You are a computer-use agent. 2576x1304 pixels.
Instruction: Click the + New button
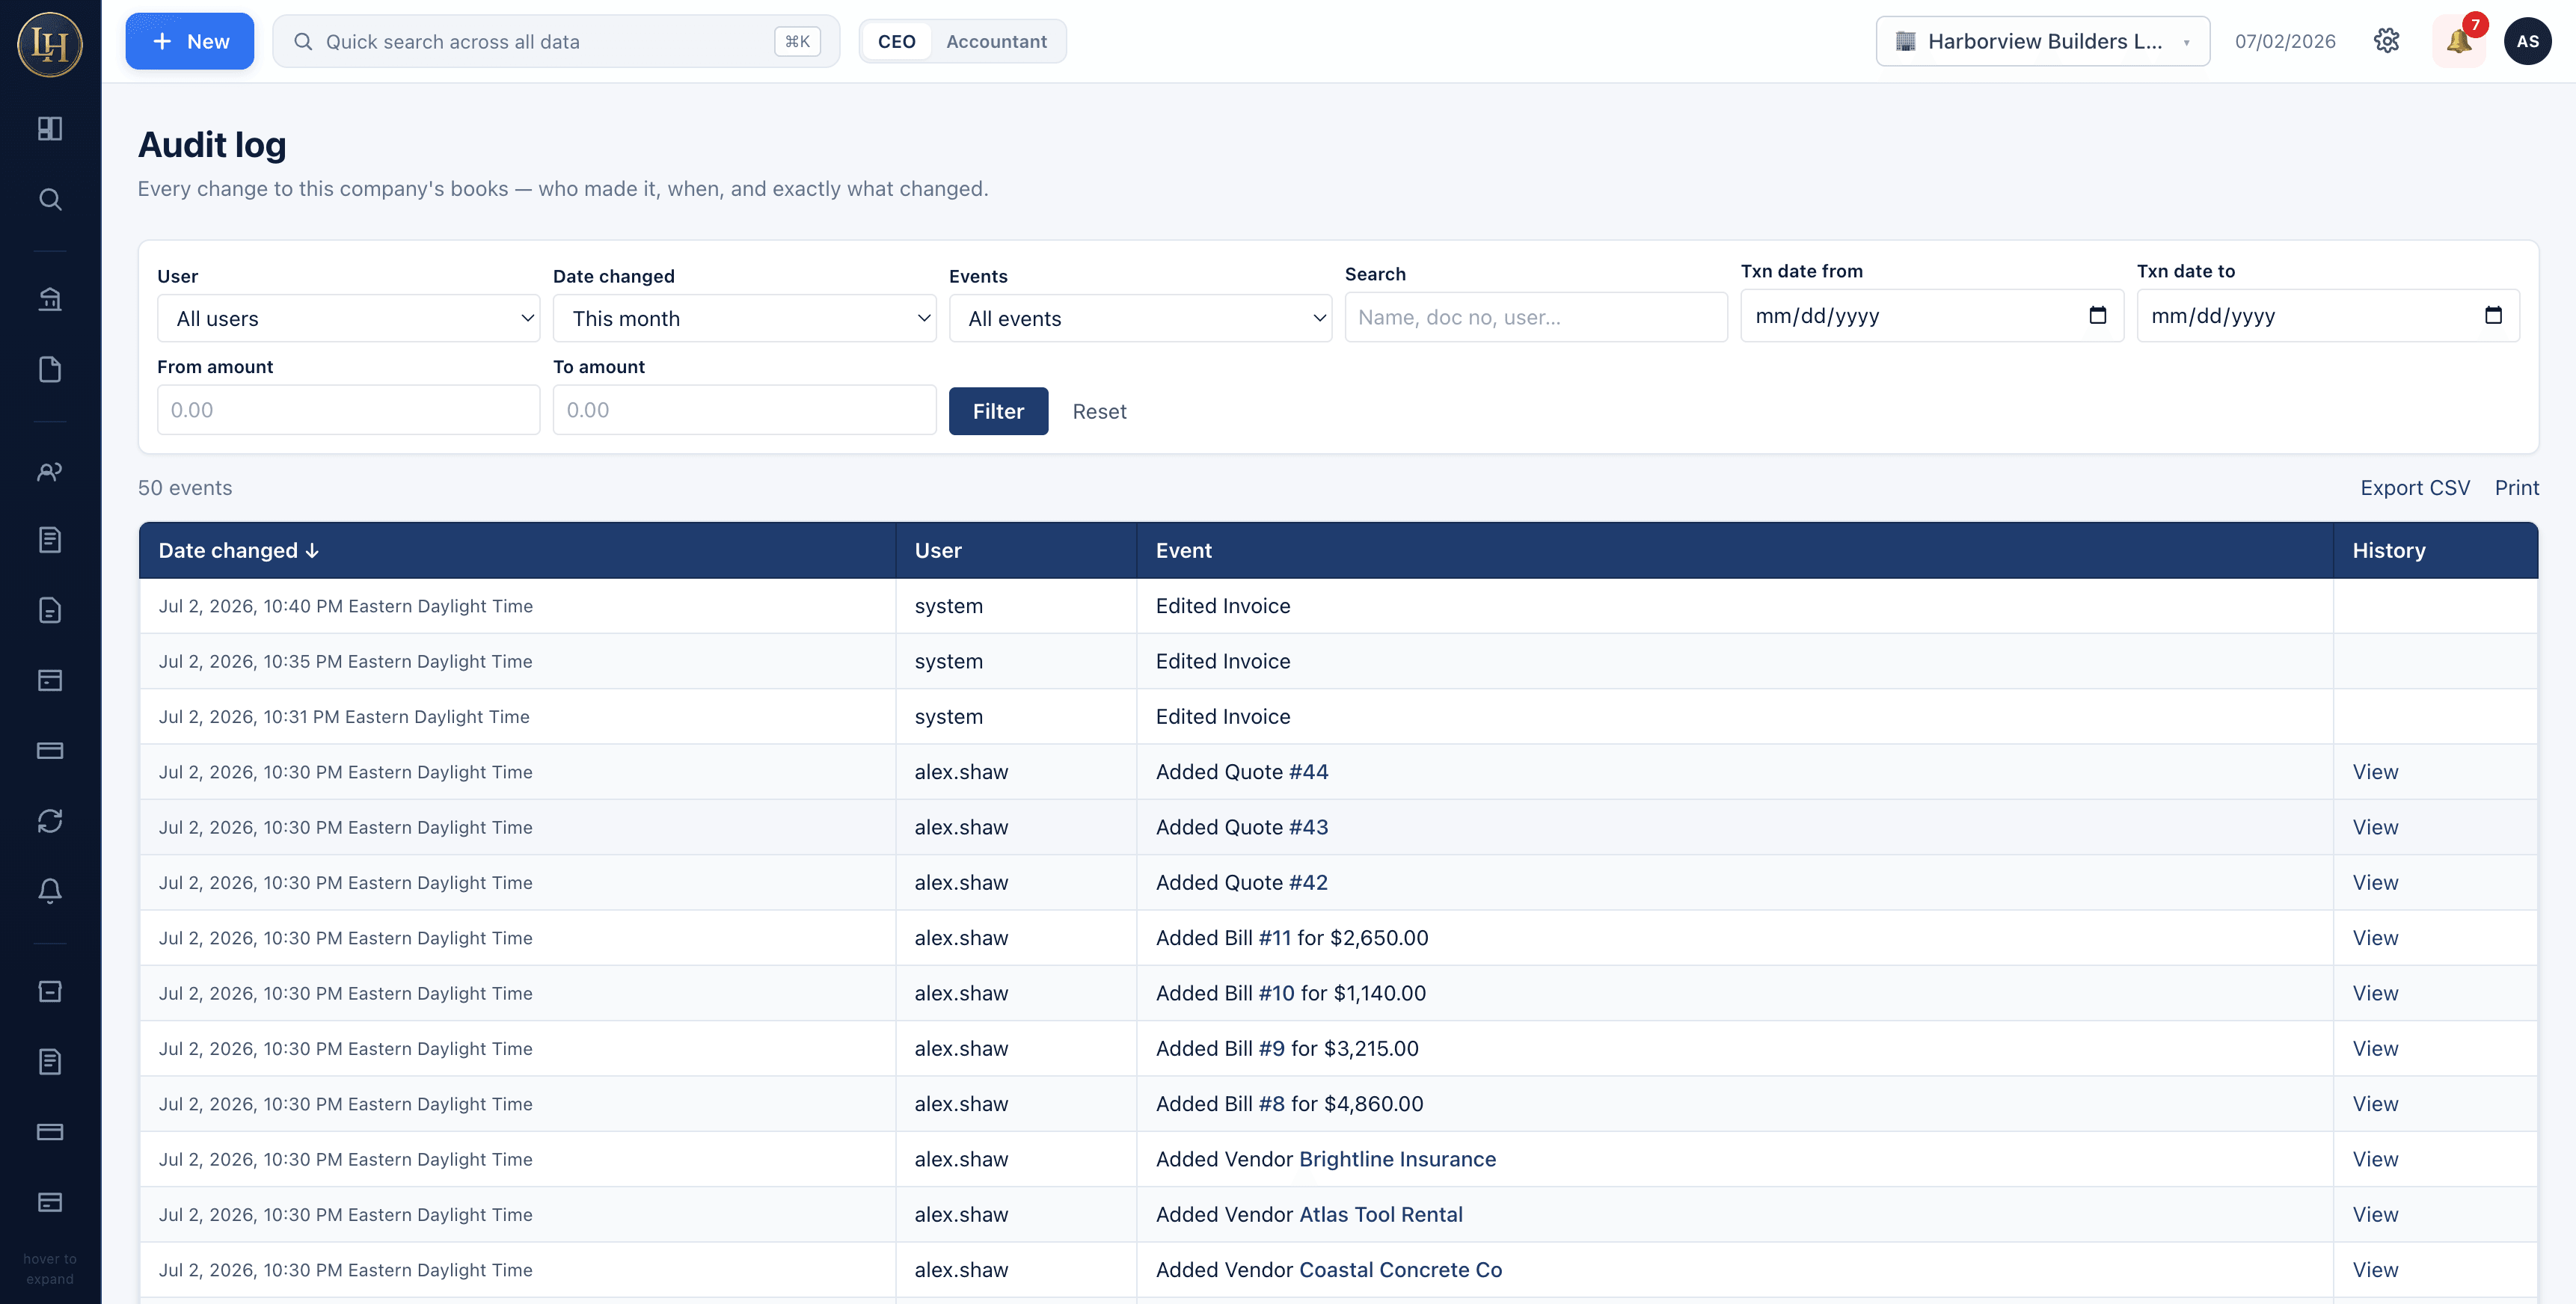click(x=189, y=41)
